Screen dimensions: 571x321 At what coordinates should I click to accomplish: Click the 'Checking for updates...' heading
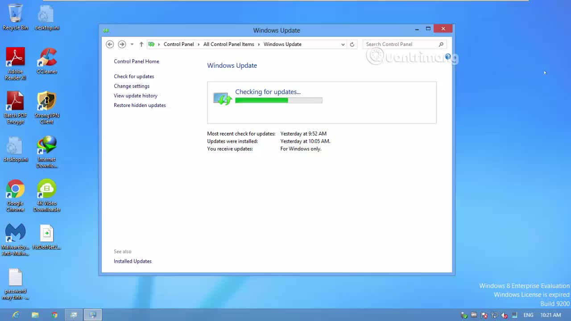[x=268, y=92]
